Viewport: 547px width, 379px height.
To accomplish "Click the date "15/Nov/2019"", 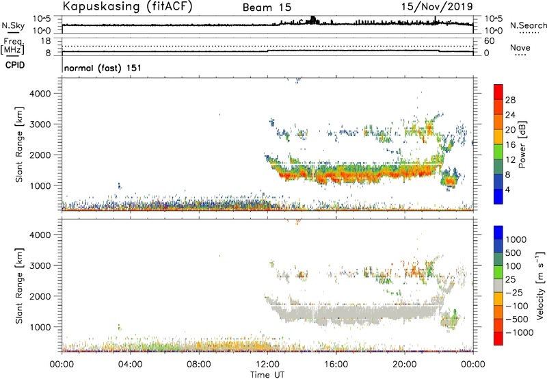I will click(x=437, y=6).
